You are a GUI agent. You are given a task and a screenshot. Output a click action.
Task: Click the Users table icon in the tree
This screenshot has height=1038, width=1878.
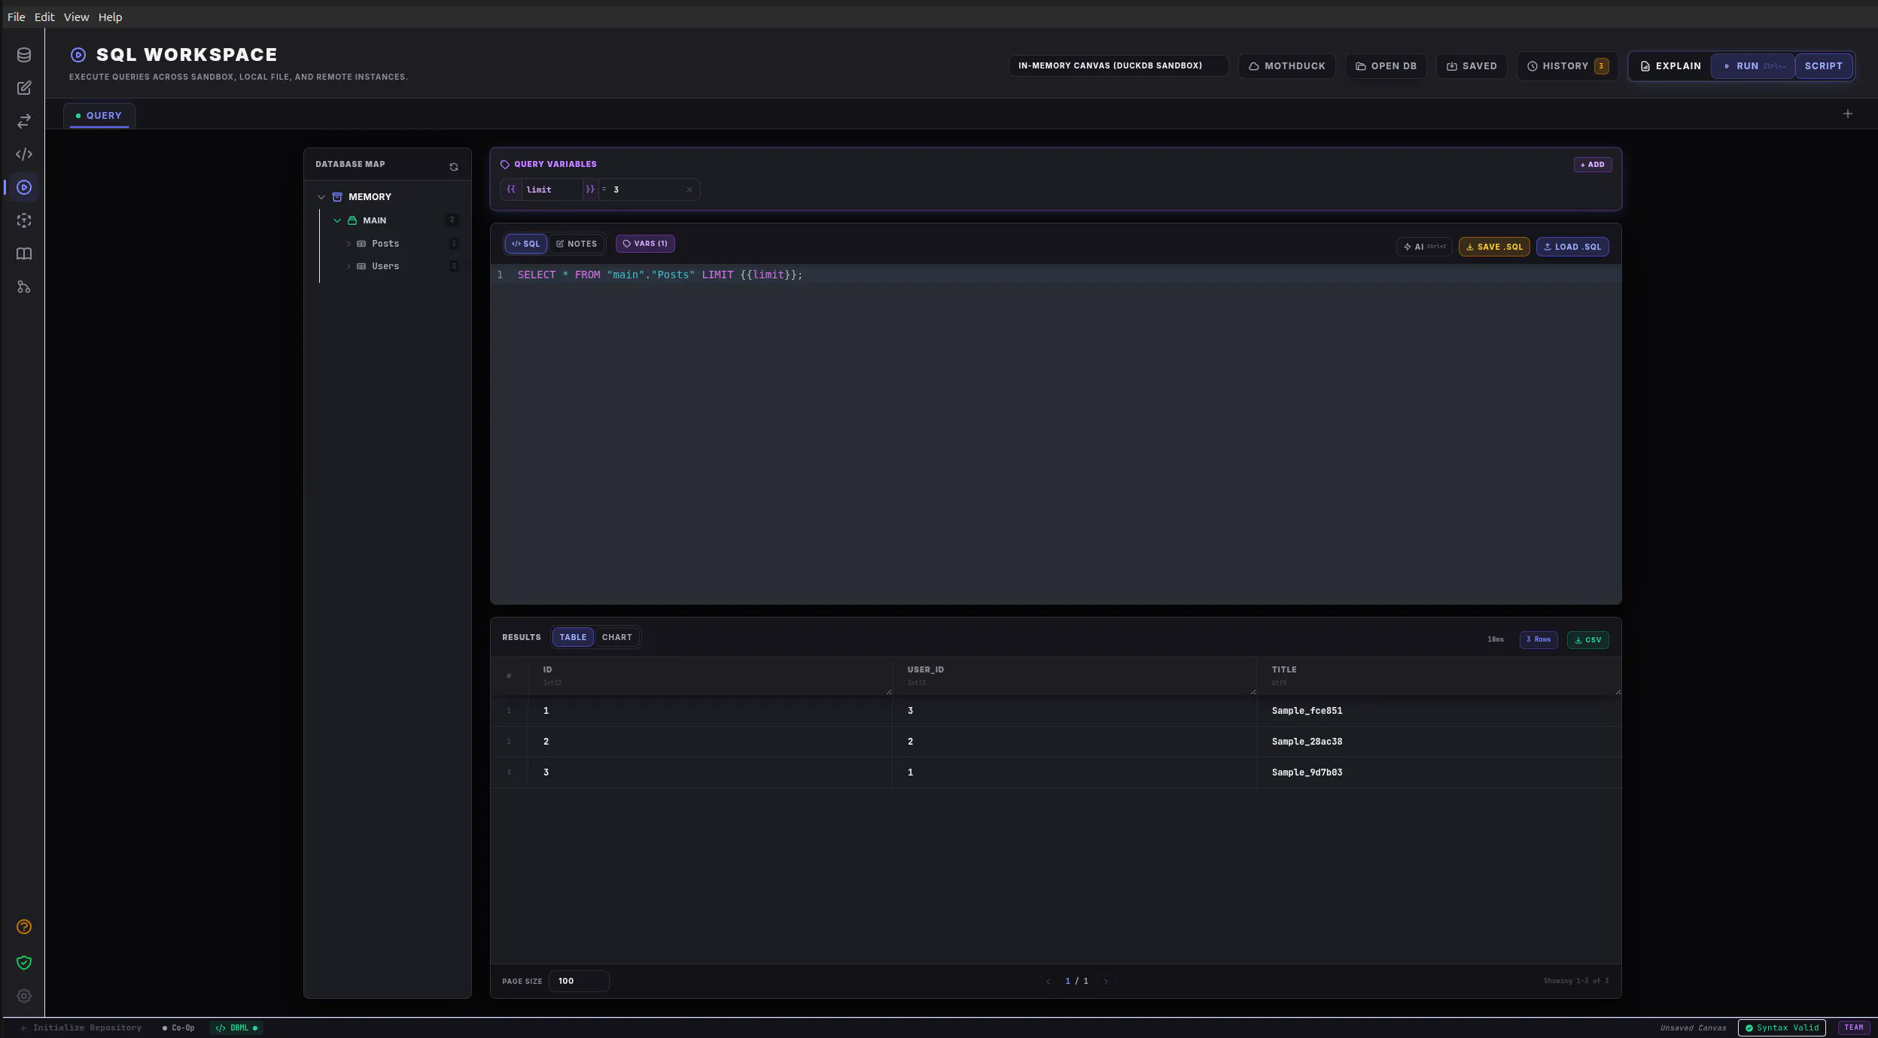361,266
